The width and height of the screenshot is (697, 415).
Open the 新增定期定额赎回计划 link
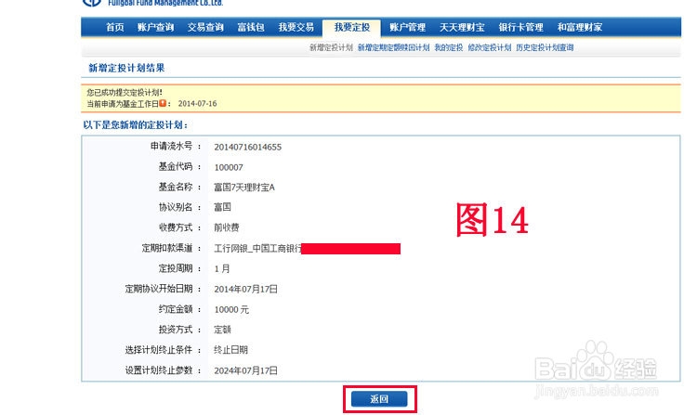[393, 47]
